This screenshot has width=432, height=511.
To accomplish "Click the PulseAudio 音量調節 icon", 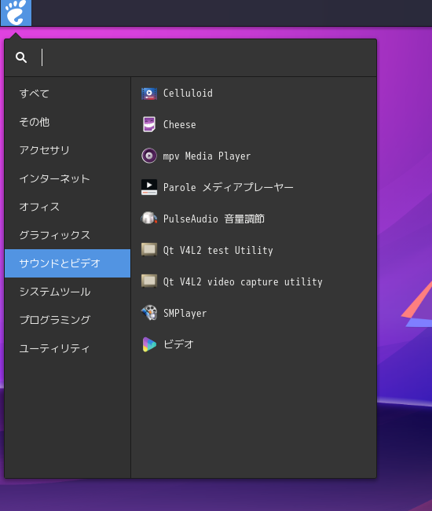I will coord(149,219).
